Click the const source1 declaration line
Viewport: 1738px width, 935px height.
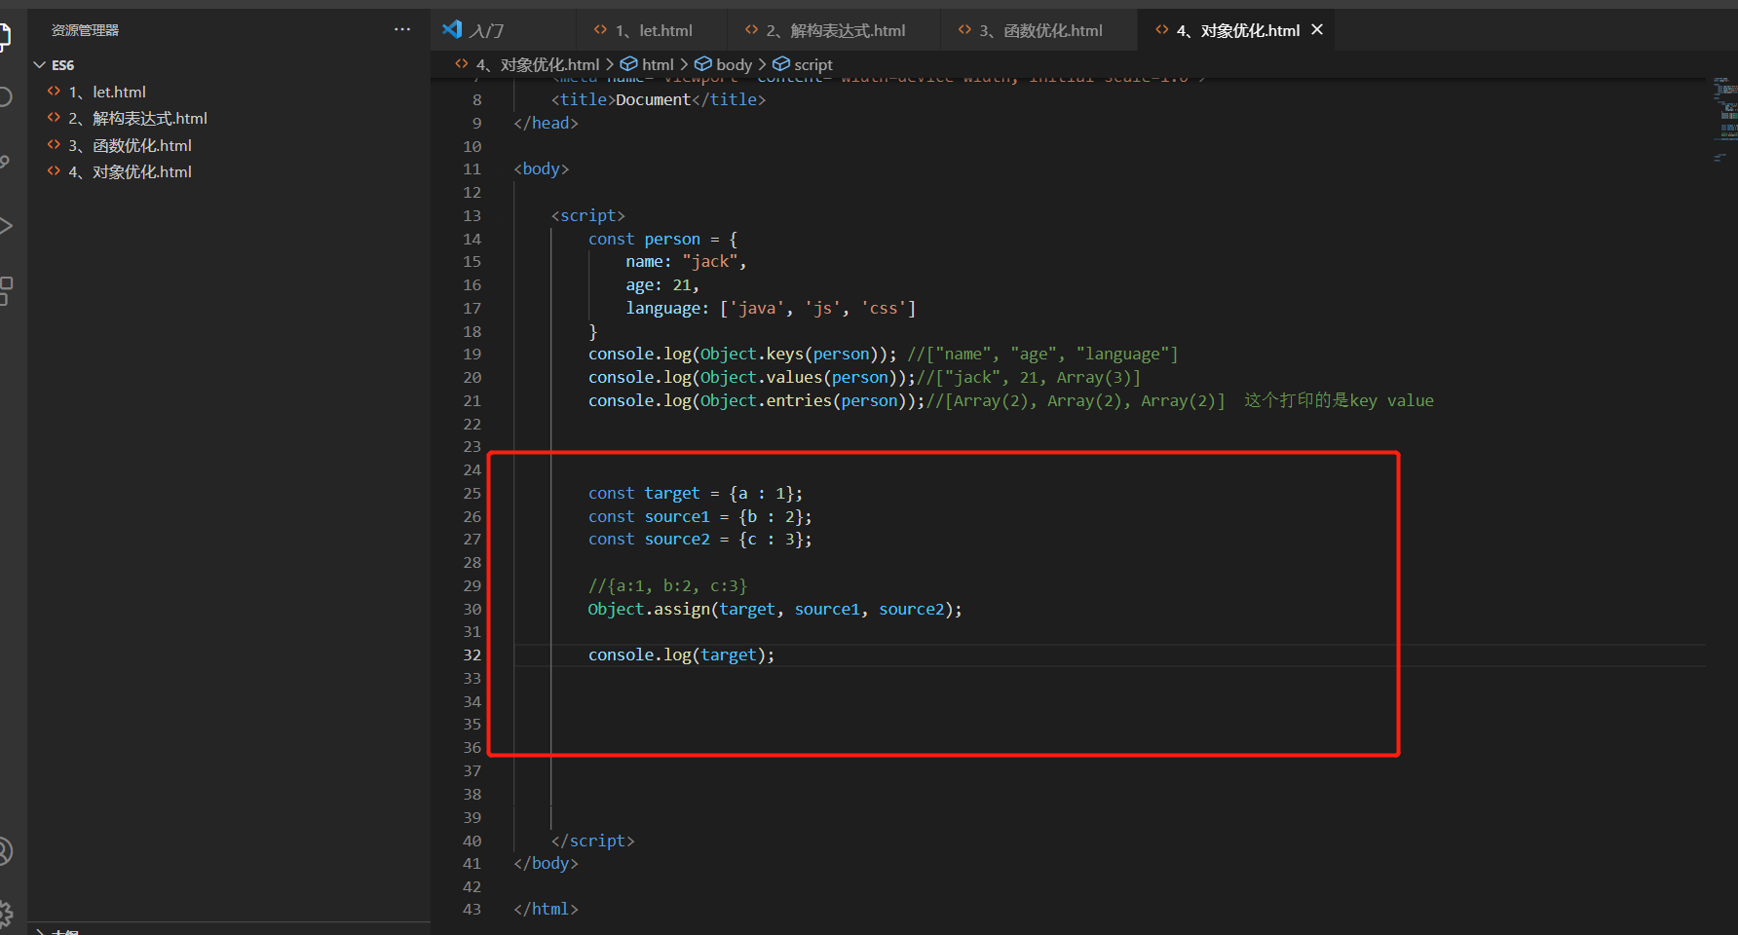pyautogui.click(x=699, y=516)
